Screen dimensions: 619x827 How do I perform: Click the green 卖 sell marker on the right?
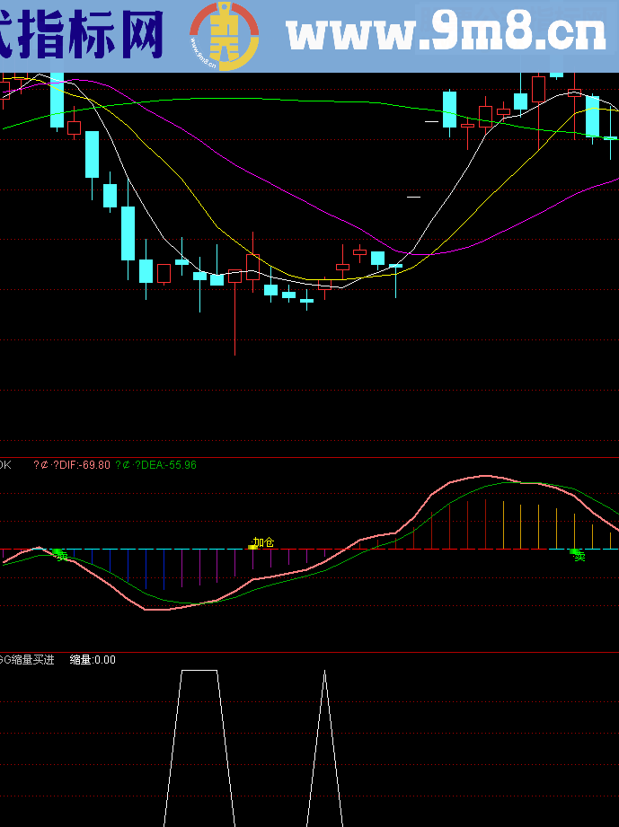pos(579,556)
